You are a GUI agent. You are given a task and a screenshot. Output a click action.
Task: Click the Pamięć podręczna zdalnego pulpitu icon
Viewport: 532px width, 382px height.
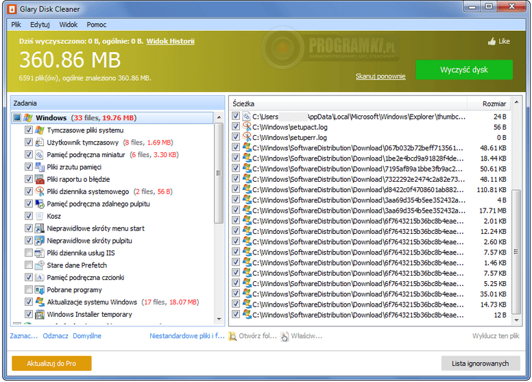pyautogui.click(x=40, y=204)
